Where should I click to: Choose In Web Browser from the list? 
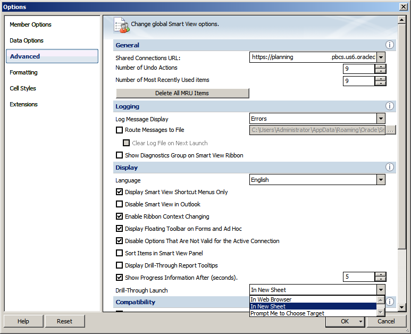point(313,299)
